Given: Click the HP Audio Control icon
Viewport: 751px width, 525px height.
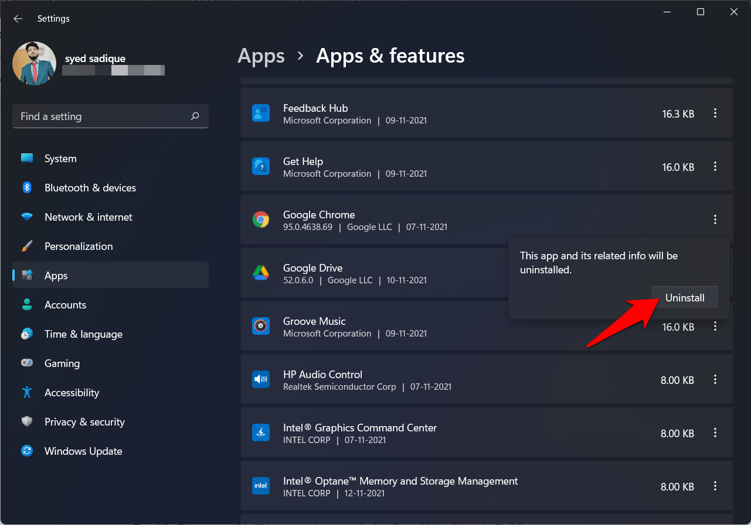Looking at the screenshot, I should coord(261,380).
